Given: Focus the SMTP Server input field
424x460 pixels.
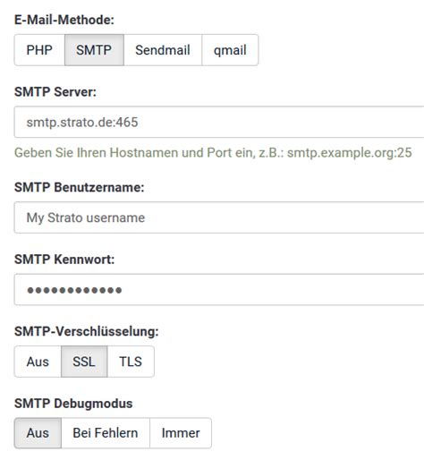Looking at the screenshot, I should coord(219,122).
